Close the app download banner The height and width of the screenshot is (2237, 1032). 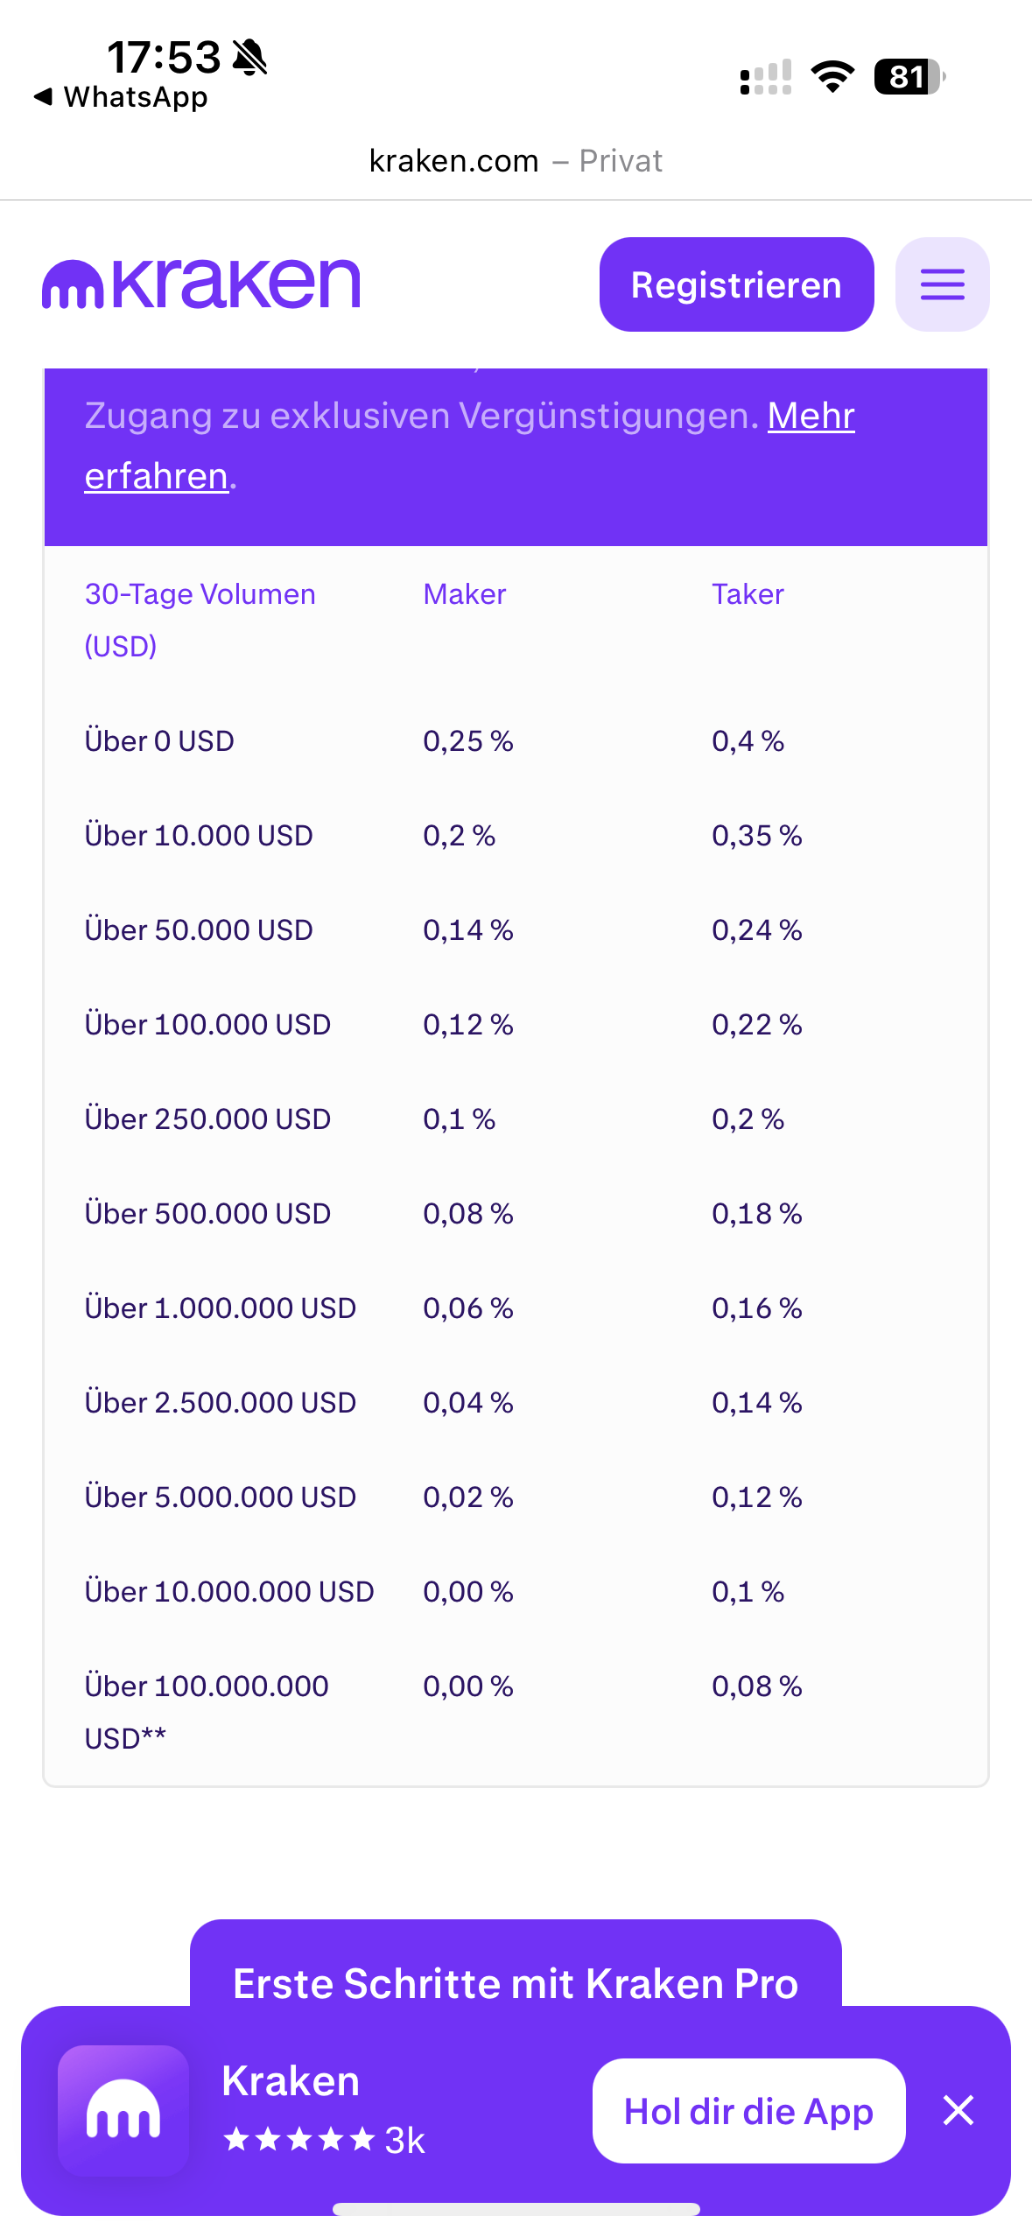click(x=958, y=2110)
